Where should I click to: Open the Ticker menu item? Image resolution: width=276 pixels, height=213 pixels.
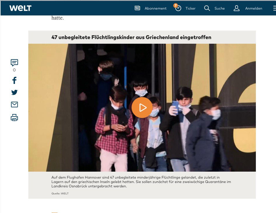[x=191, y=8]
